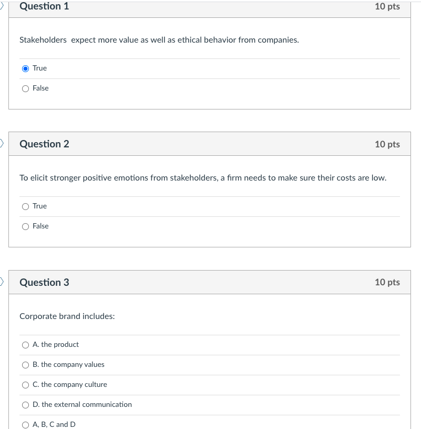Flag Question 2 for later review
The width and height of the screenshot is (421, 429).
point(2,143)
